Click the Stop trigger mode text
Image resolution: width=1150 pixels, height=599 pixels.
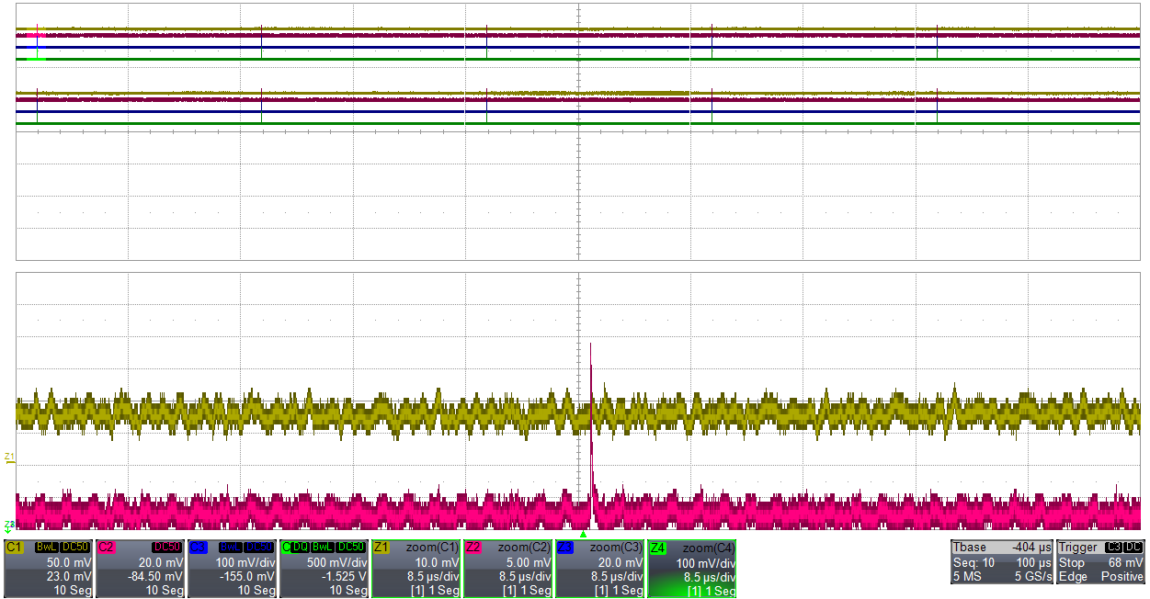click(1072, 562)
